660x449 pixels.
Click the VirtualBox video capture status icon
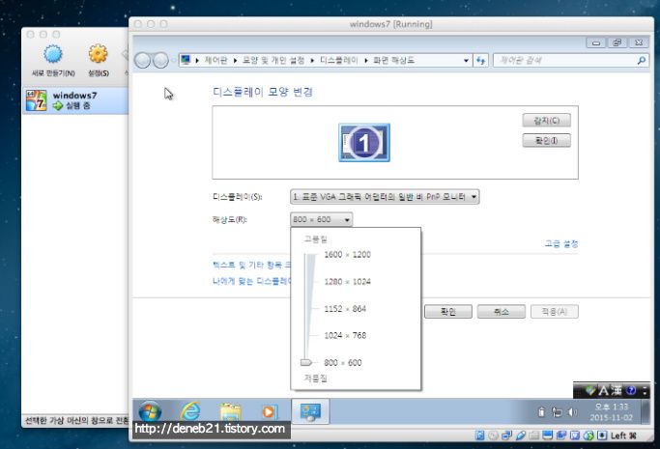[561, 435]
